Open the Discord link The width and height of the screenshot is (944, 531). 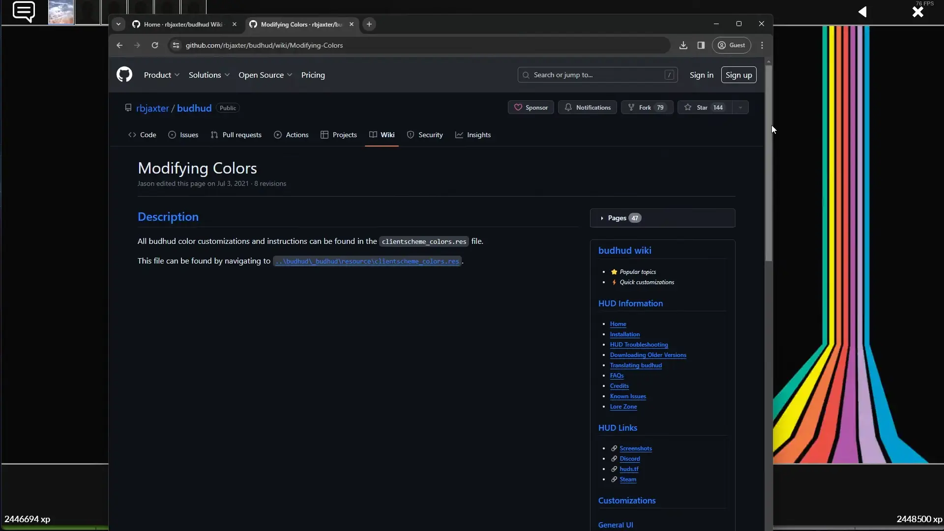pyautogui.click(x=630, y=459)
